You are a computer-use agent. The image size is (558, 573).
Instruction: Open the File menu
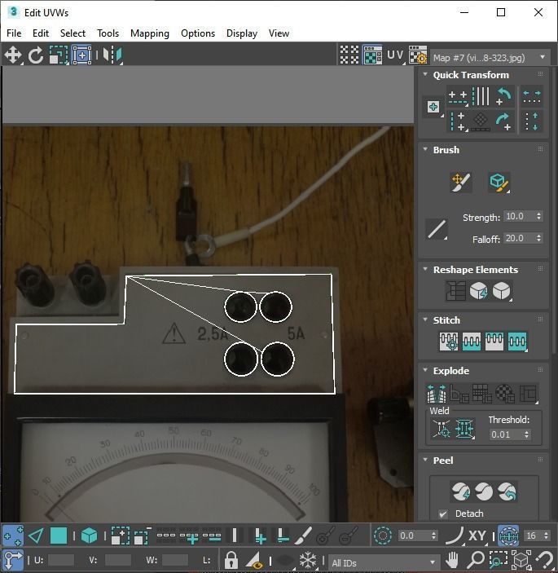(14, 33)
